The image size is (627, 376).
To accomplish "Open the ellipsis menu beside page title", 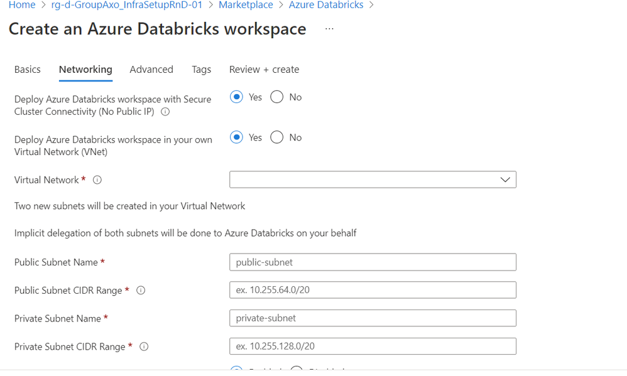I will [x=329, y=30].
